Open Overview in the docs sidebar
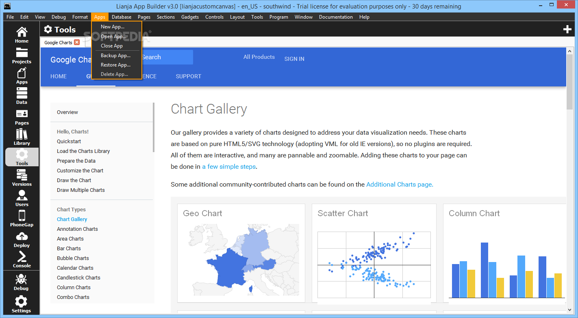Image resolution: width=578 pixels, height=318 pixels. 67,112
